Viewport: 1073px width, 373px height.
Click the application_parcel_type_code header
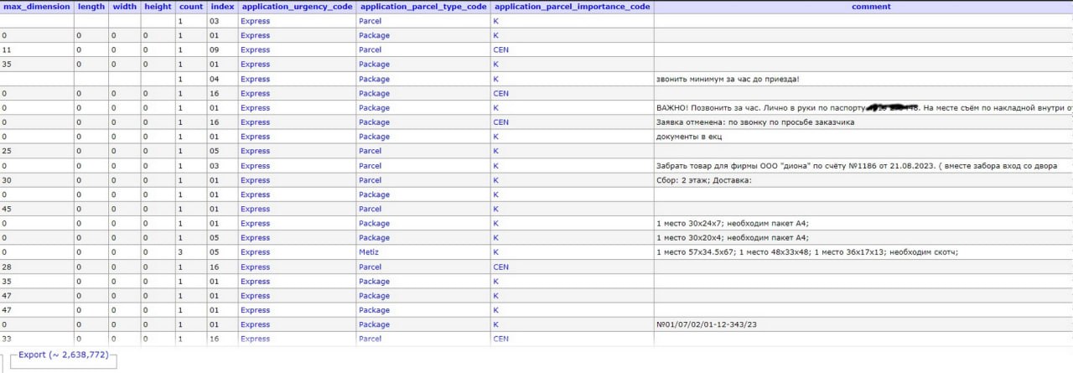pos(422,7)
